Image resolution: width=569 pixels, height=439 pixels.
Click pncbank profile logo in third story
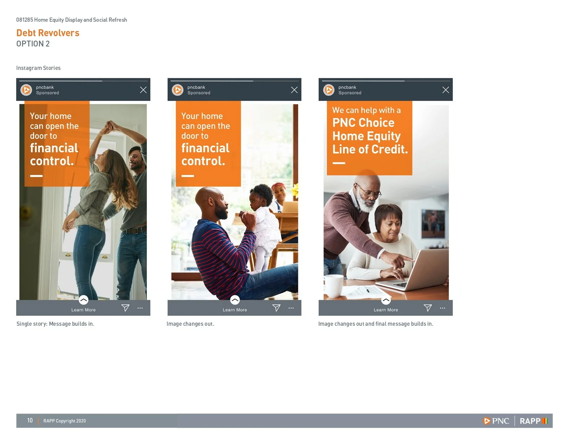pyautogui.click(x=329, y=90)
